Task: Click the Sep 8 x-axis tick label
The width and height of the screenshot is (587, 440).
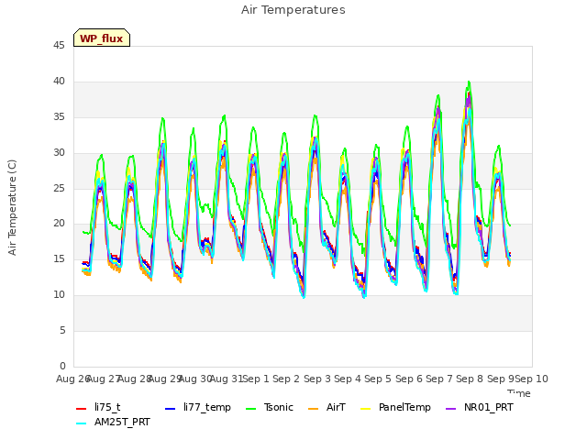Action: point(470,379)
